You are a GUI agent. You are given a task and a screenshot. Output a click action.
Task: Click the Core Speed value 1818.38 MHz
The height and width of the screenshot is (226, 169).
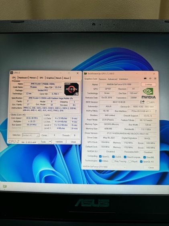pos(32,118)
